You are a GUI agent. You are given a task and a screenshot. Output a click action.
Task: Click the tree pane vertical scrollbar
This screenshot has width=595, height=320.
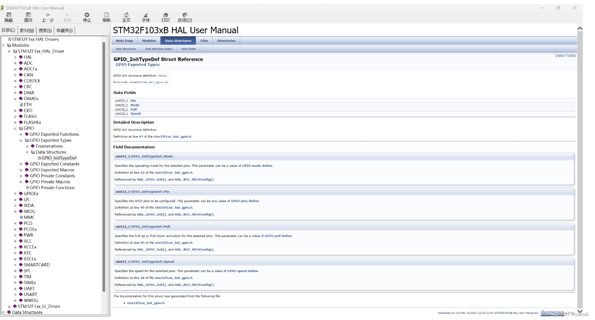[104, 167]
